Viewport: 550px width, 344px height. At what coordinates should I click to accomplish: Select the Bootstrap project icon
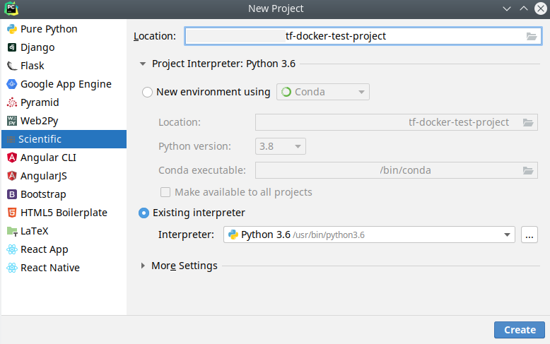[12, 194]
